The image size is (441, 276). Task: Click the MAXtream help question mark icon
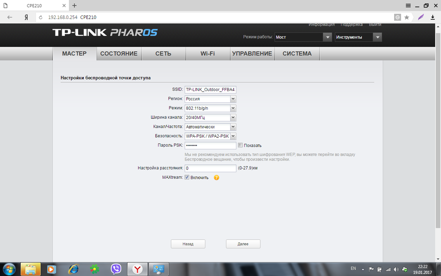pos(217,178)
